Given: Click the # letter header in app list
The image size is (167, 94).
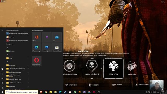Looking at the screenshot, I should (8, 55).
